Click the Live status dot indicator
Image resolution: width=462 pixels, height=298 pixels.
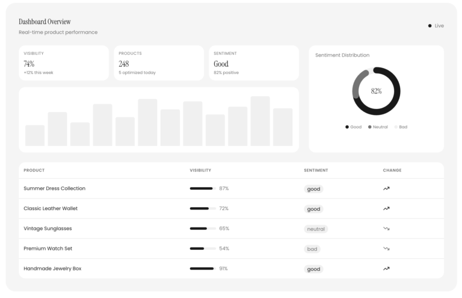tap(430, 26)
